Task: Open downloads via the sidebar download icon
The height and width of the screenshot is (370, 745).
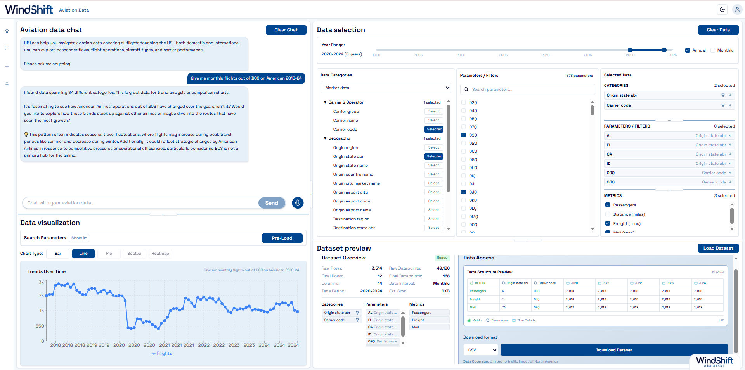Action: tap(7, 83)
